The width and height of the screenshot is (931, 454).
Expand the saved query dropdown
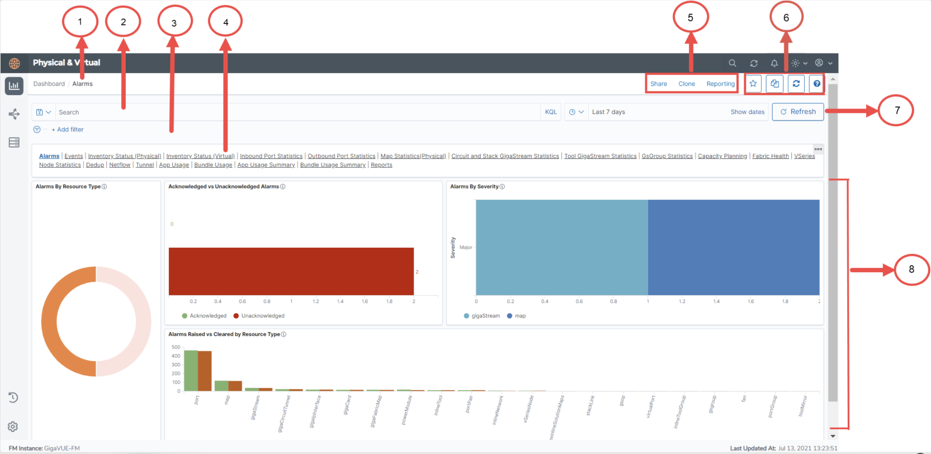click(43, 112)
